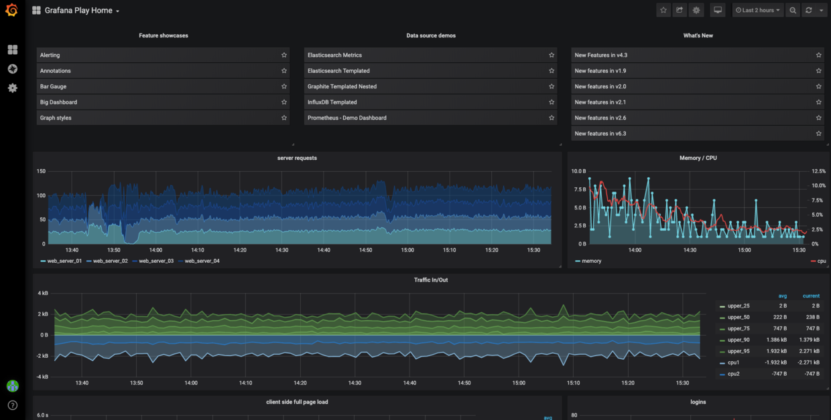Star the Graphite Templated Nested dashboard

coord(552,86)
